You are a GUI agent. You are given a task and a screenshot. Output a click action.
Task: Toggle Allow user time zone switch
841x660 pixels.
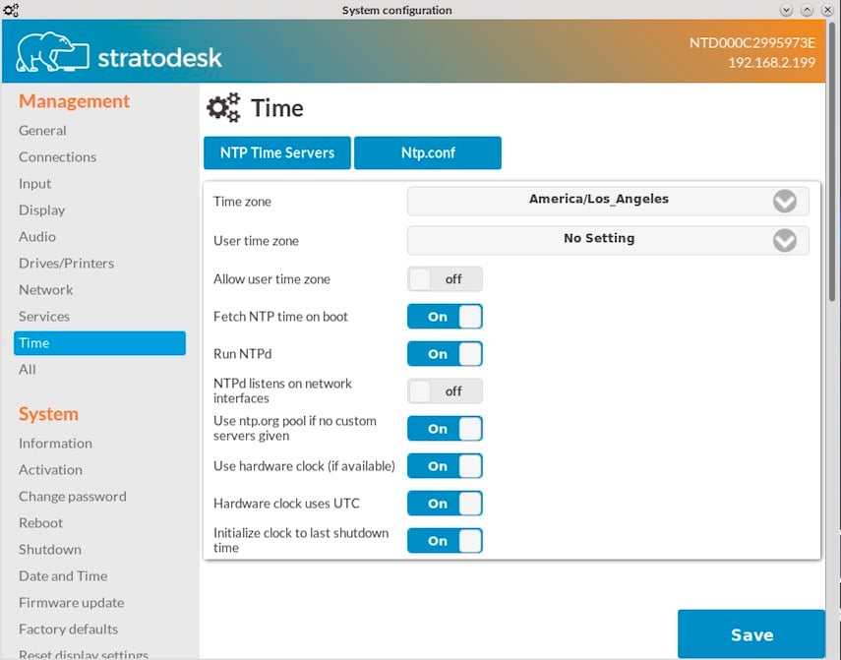point(445,279)
